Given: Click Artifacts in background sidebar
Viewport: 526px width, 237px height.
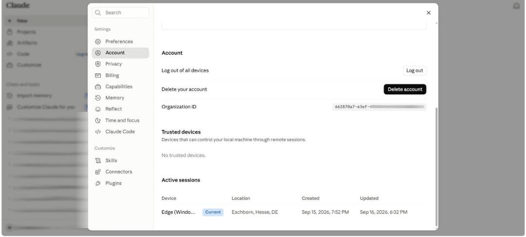Looking at the screenshot, I should coord(27,43).
